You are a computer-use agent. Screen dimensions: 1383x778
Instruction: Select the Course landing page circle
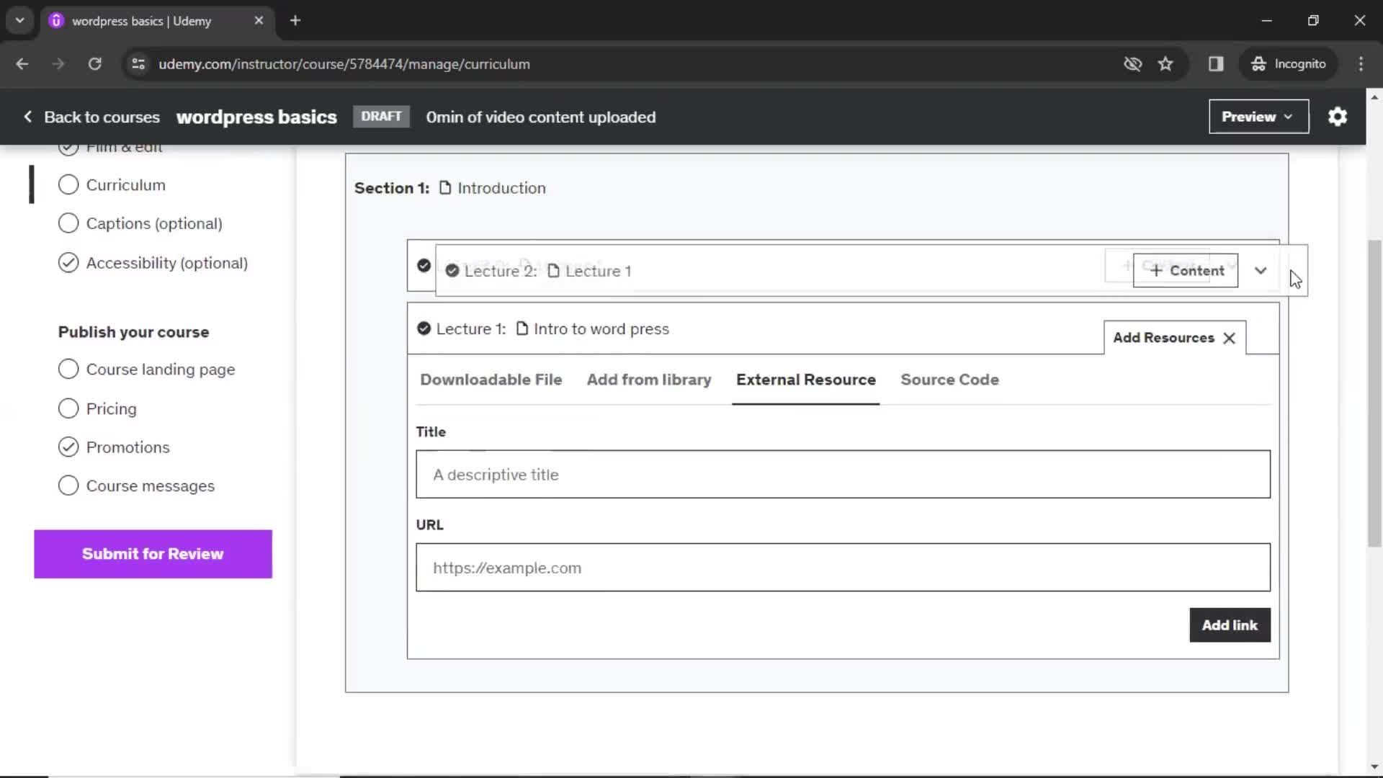click(68, 370)
